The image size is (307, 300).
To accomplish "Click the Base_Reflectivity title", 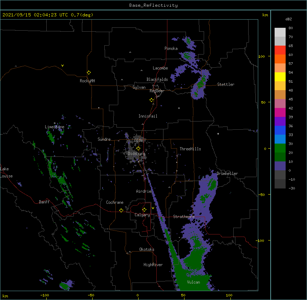I will pyautogui.click(x=153, y=5).
